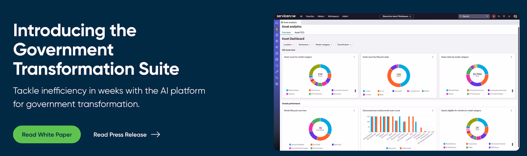The width and height of the screenshot is (527, 156).
Task: Go to Home icon in sidebar
Action: pyautogui.click(x=277, y=23)
